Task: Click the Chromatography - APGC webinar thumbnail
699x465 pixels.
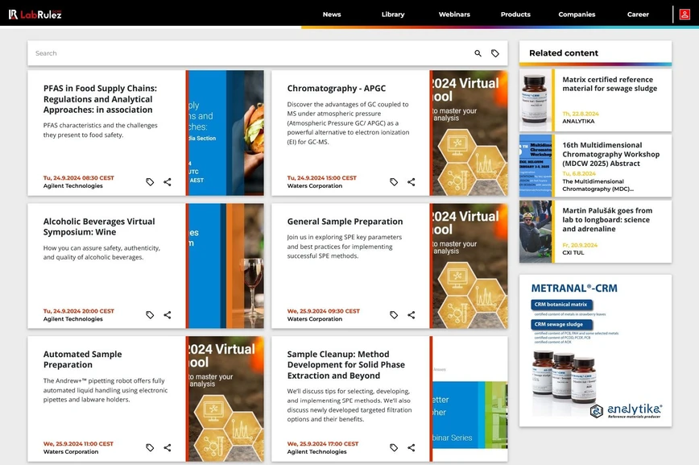Action: [x=469, y=132]
